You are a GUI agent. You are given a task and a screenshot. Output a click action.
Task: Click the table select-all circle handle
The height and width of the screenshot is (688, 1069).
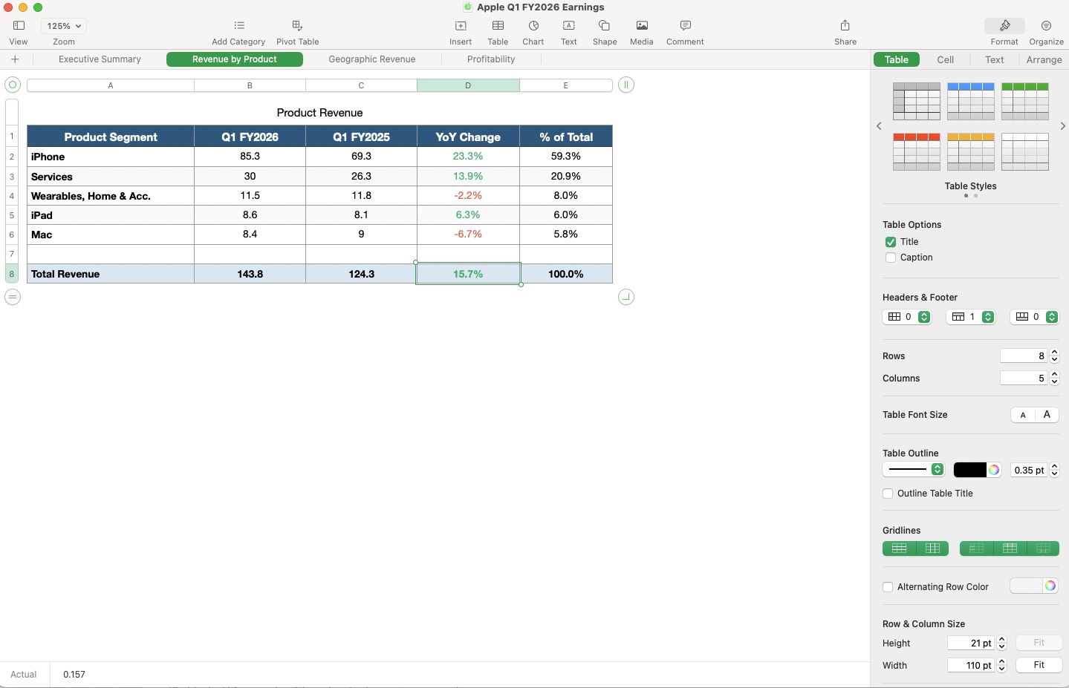coord(12,85)
